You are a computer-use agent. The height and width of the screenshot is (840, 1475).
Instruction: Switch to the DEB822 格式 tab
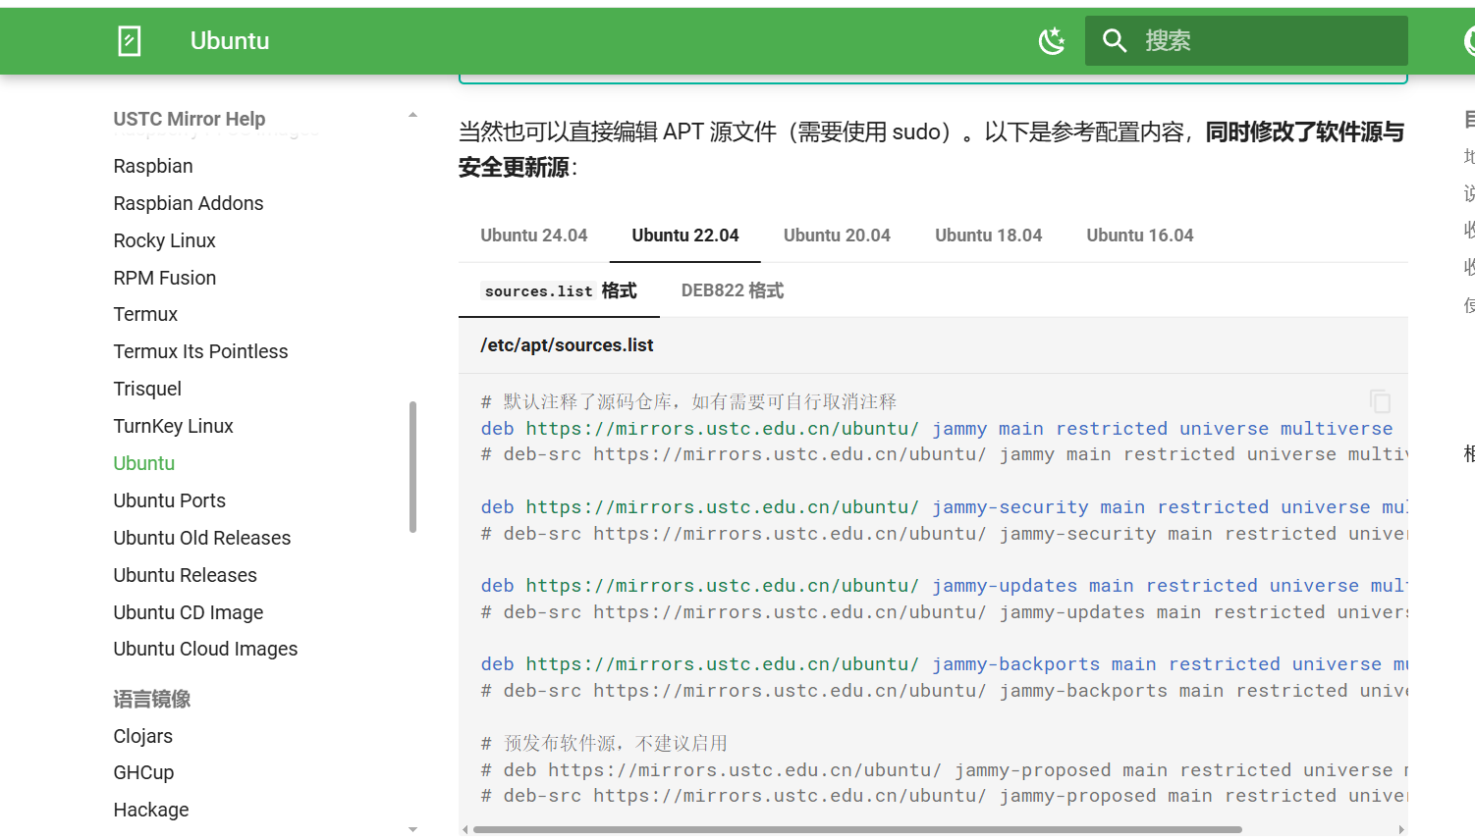[x=732, y=290]
